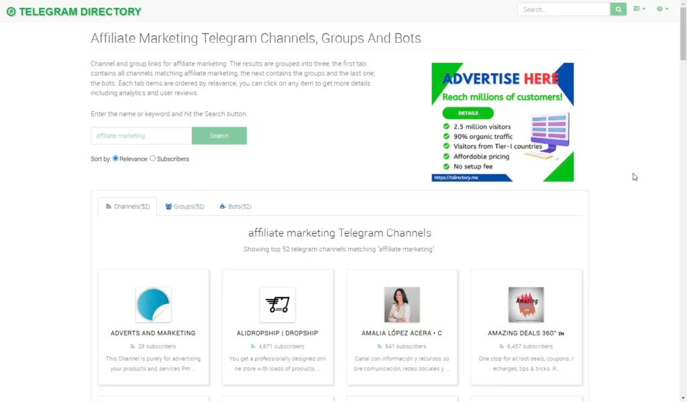Viewport: 687px width, 402px height.
Task: Click the 'Showing top 52 telegram channels' text
Action: 339,249
